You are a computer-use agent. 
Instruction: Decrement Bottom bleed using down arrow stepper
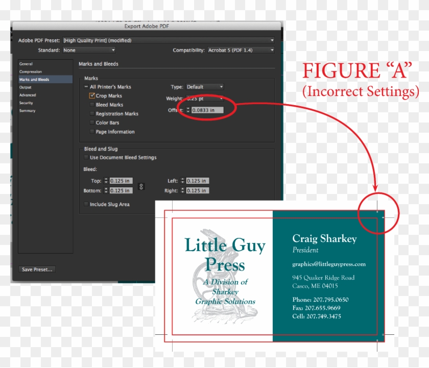107,191
